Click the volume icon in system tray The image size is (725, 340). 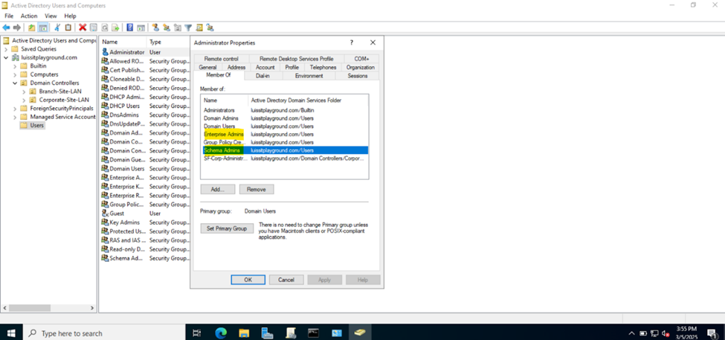click(x=666, y=333)
